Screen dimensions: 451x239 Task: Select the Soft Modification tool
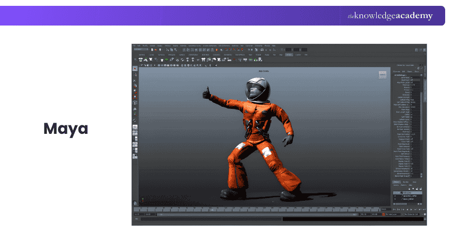[135, 109]
